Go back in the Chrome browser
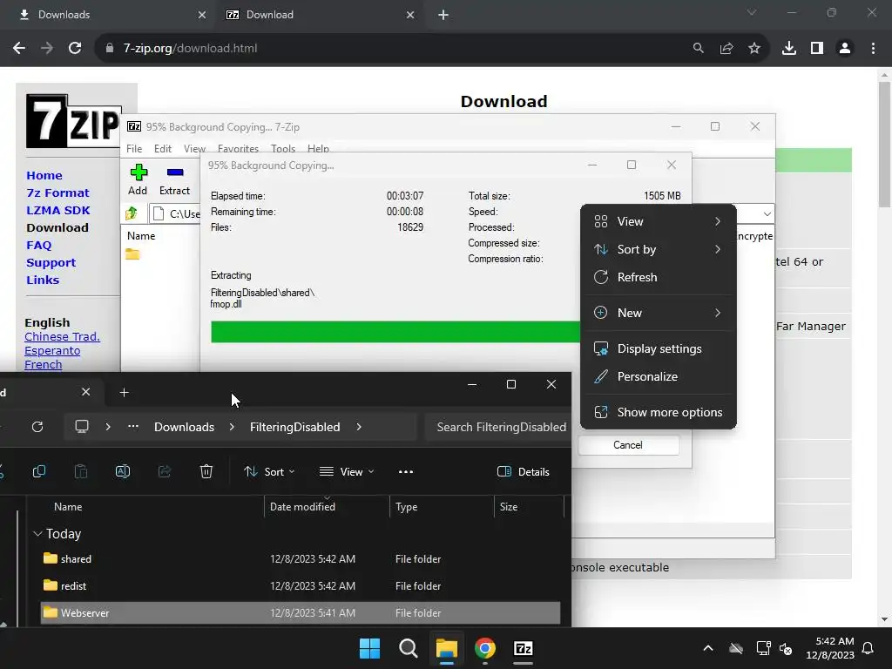892x669 pixels. [x=19, y=49]
